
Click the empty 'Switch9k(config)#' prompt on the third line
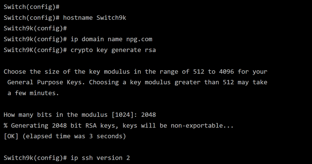35,29
